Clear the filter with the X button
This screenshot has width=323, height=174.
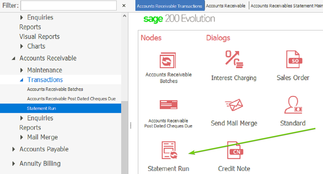[x=124, y=6]
